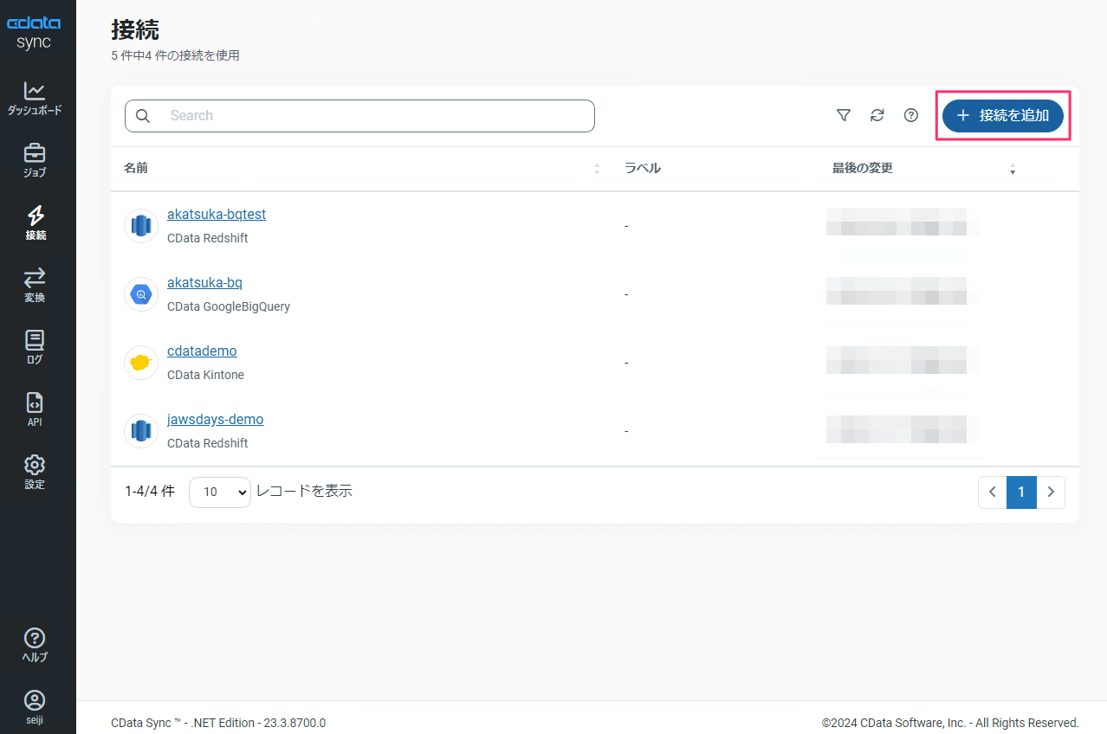
Task: Focus the Search input field
Action: coord(359,116)
